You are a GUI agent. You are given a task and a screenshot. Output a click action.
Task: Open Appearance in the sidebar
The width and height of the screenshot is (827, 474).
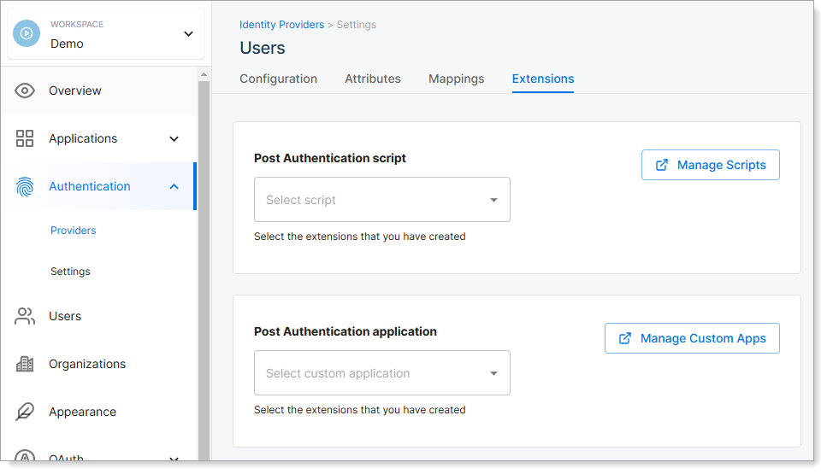[83, 412]
